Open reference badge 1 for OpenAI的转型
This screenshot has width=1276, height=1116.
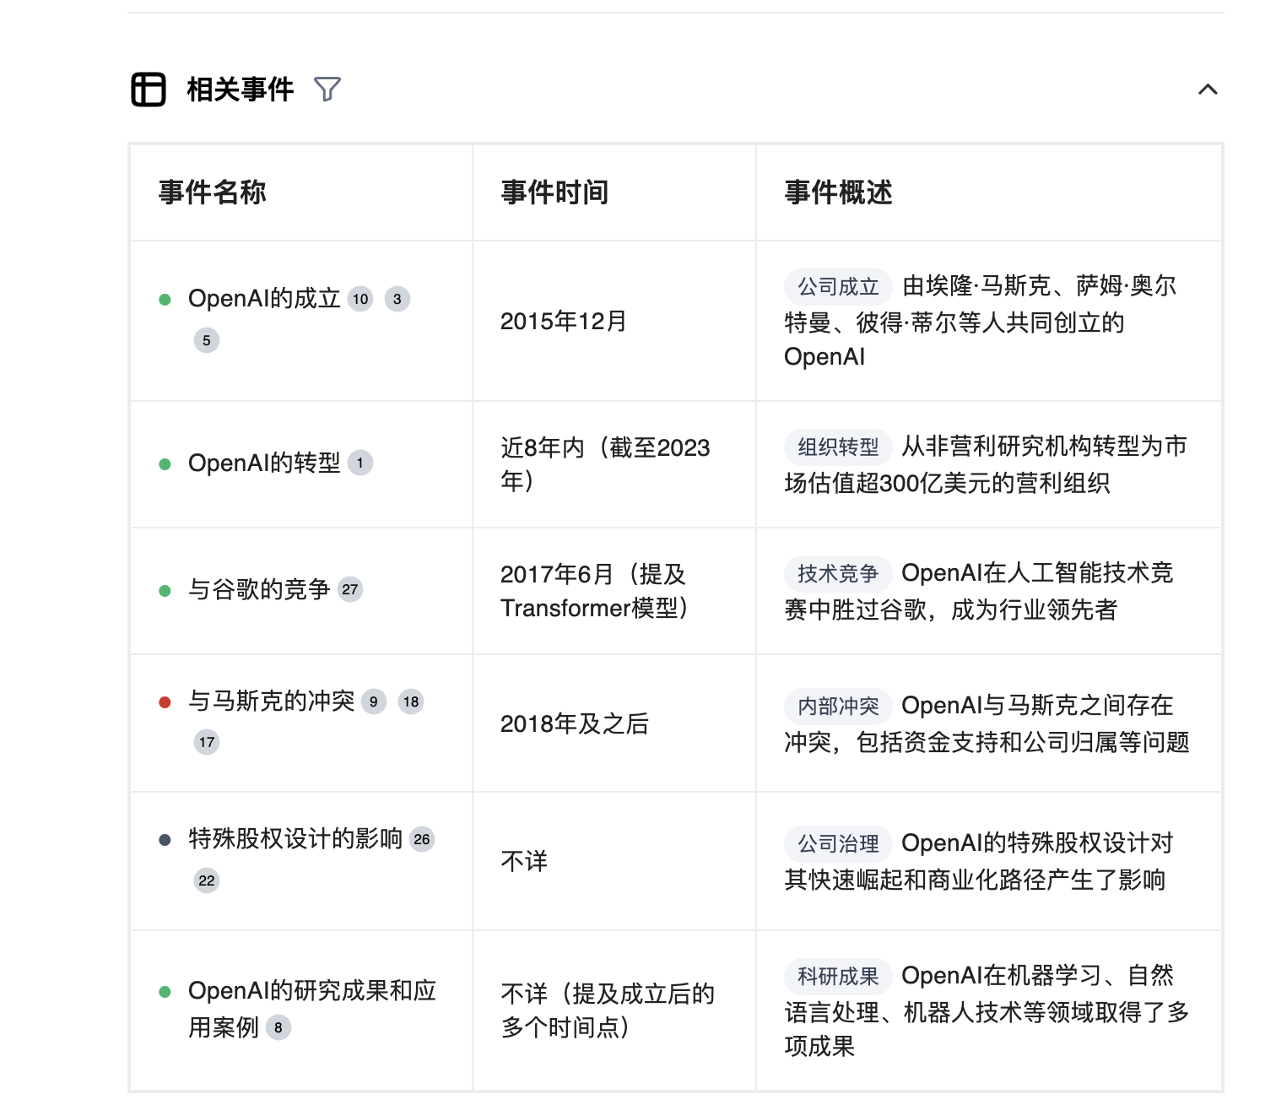(360, 463)
